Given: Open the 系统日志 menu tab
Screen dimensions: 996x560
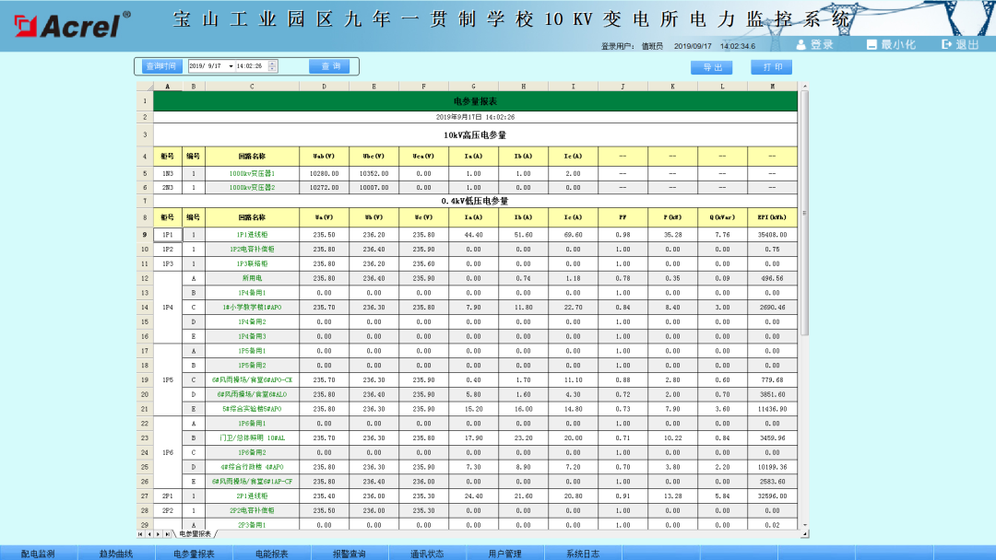Looking at the screenshot, I should (583, 553).
